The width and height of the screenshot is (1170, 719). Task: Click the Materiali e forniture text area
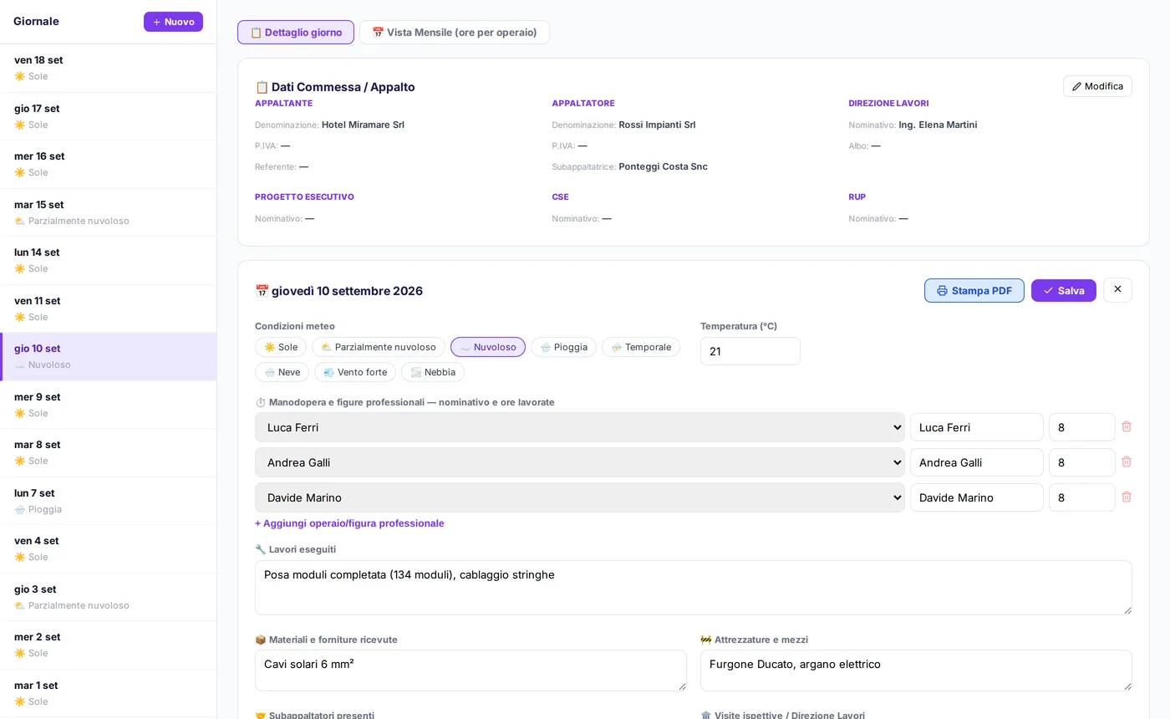point(471,671)
